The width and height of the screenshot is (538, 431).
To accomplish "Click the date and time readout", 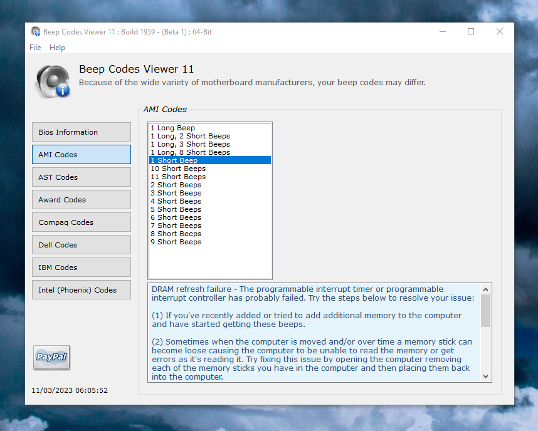I will [70, 390].
